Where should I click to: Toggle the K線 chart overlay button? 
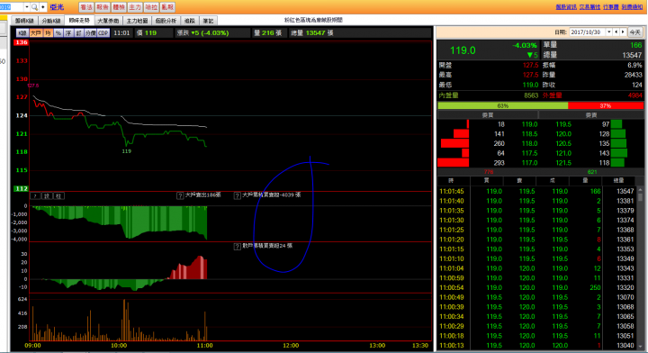[x=22, y=33]
